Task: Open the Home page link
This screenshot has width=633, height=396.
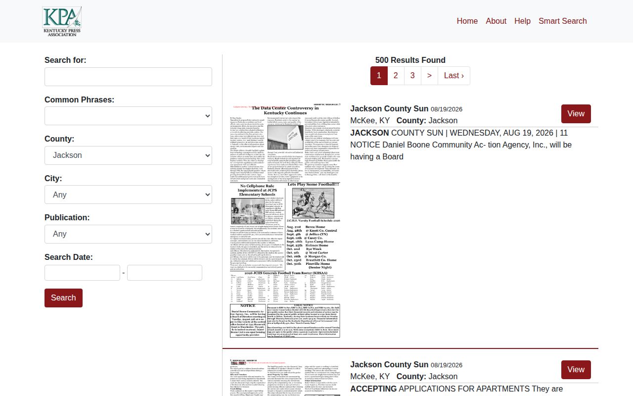Action: click(x=467, y=21)
